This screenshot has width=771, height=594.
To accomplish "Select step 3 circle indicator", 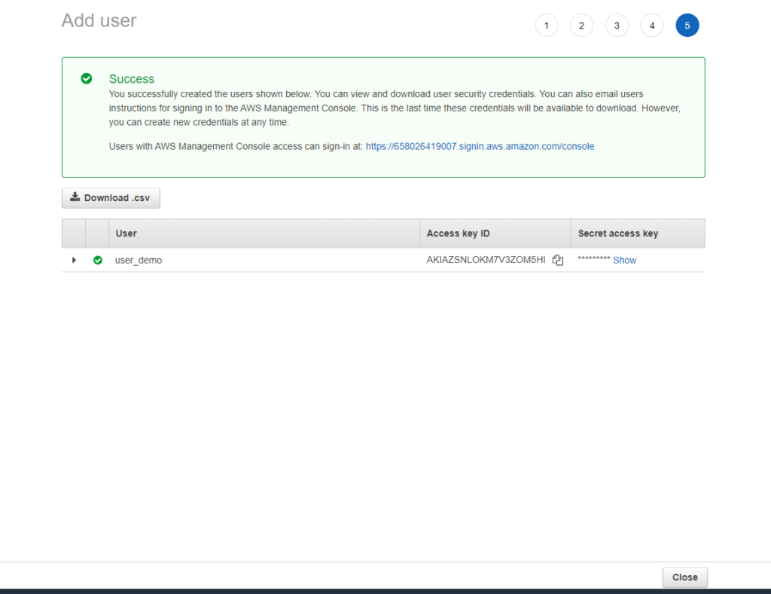I will pyautogui.click(x=617, y=26).
